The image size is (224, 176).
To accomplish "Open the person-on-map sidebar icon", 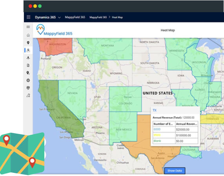I will pyautogui.click(x=28, y=58).
